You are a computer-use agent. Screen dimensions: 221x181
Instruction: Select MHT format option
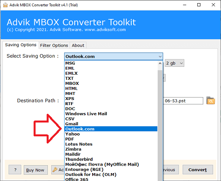pos(111,94)
